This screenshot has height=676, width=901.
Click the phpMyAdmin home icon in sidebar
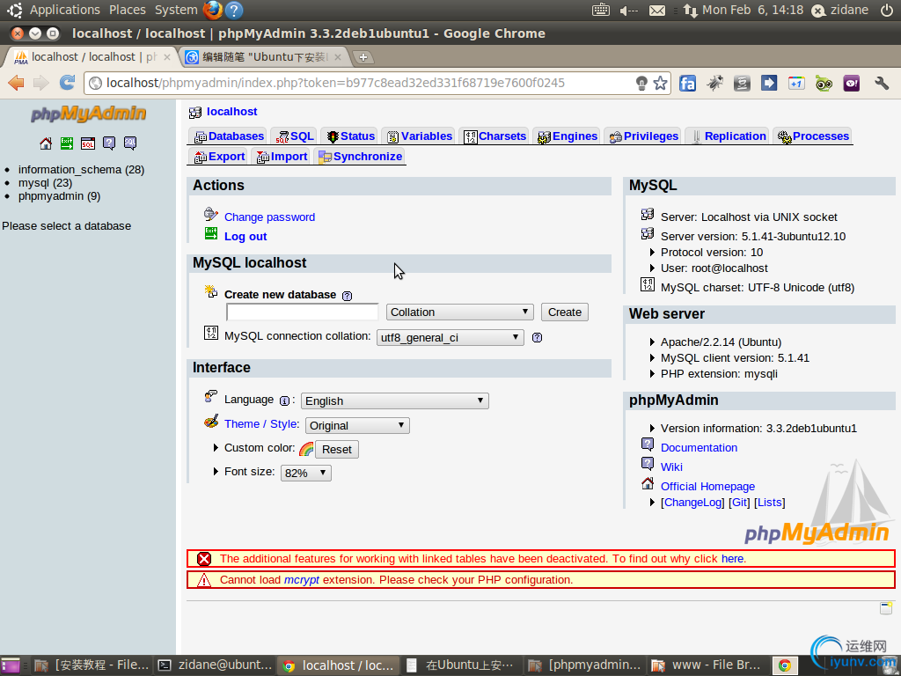pos(46,143)
